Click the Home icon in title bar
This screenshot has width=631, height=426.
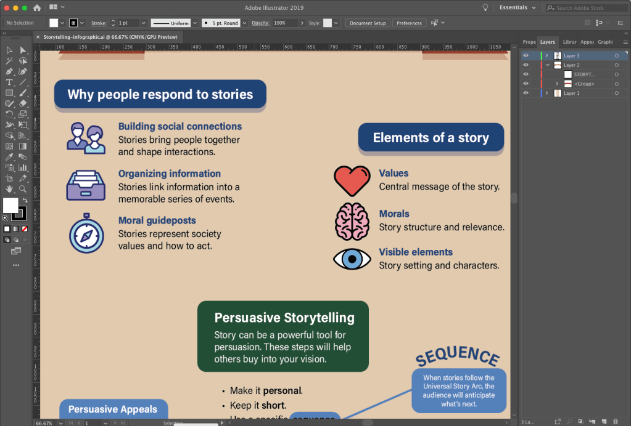37,7
